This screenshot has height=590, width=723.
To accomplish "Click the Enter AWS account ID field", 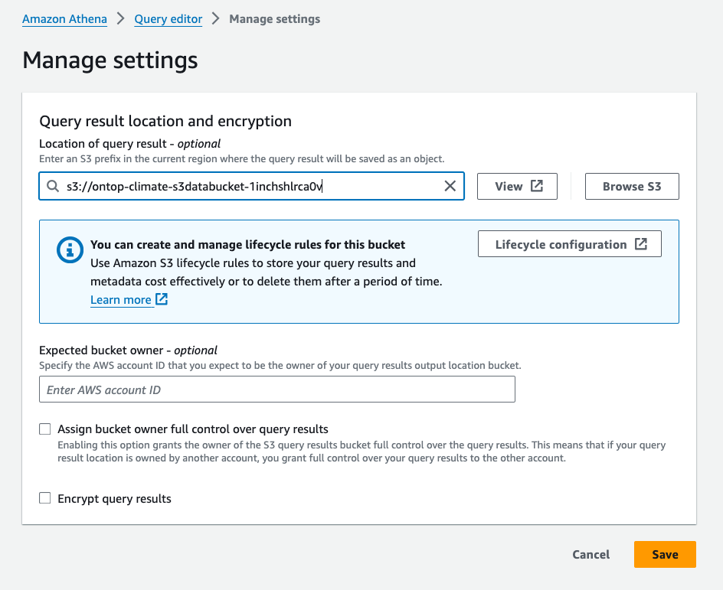I will tap(276, 390).
